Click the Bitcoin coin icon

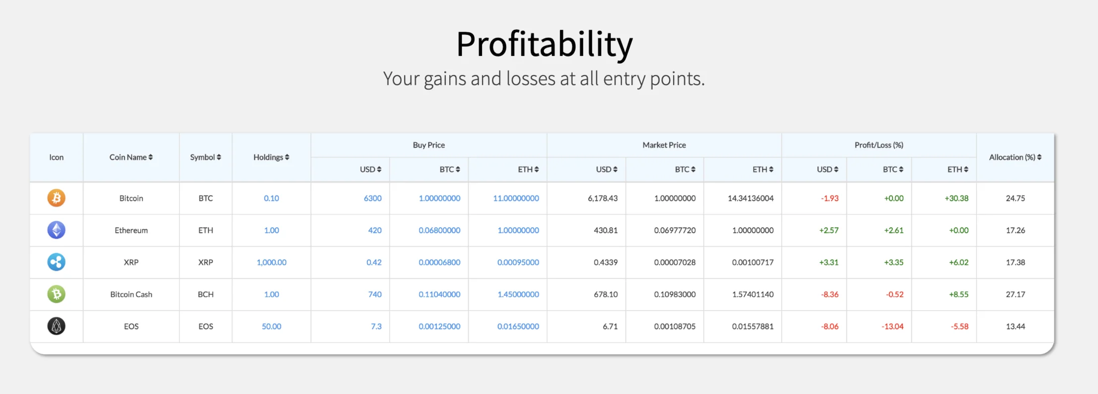pos(56,198)
